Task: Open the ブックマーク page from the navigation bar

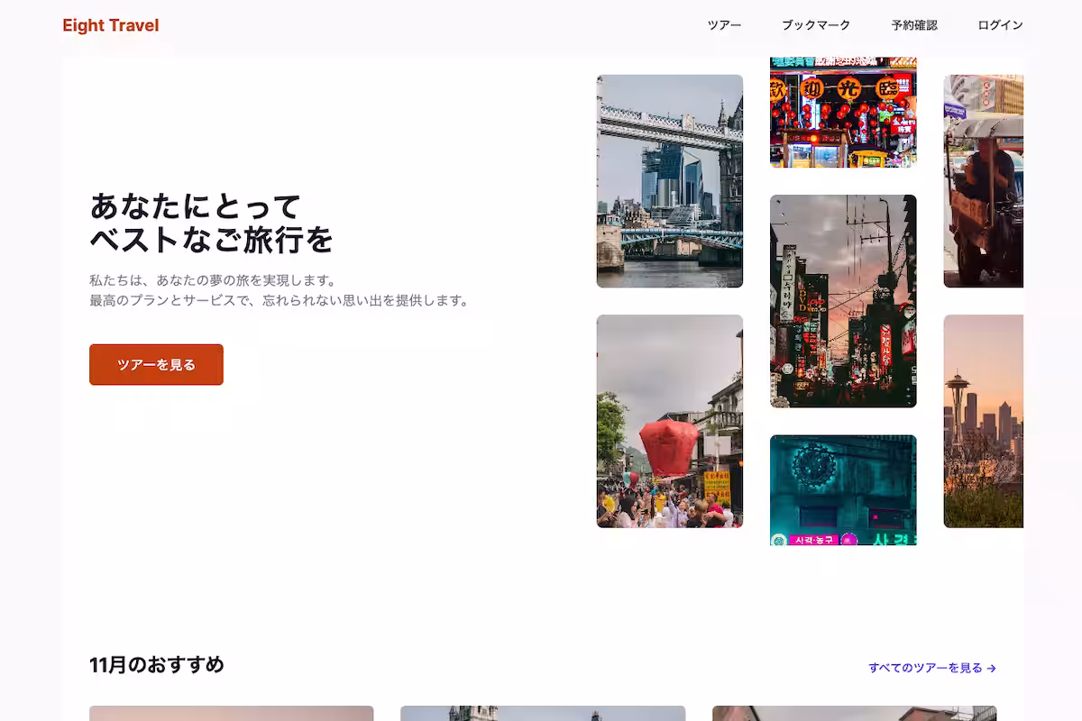Action: [x=816, y=25]
